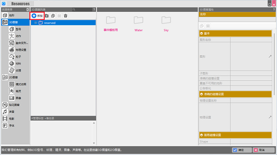277x155 pixels.
Task: Expand the reserved folder tree node
Action: 36,23
